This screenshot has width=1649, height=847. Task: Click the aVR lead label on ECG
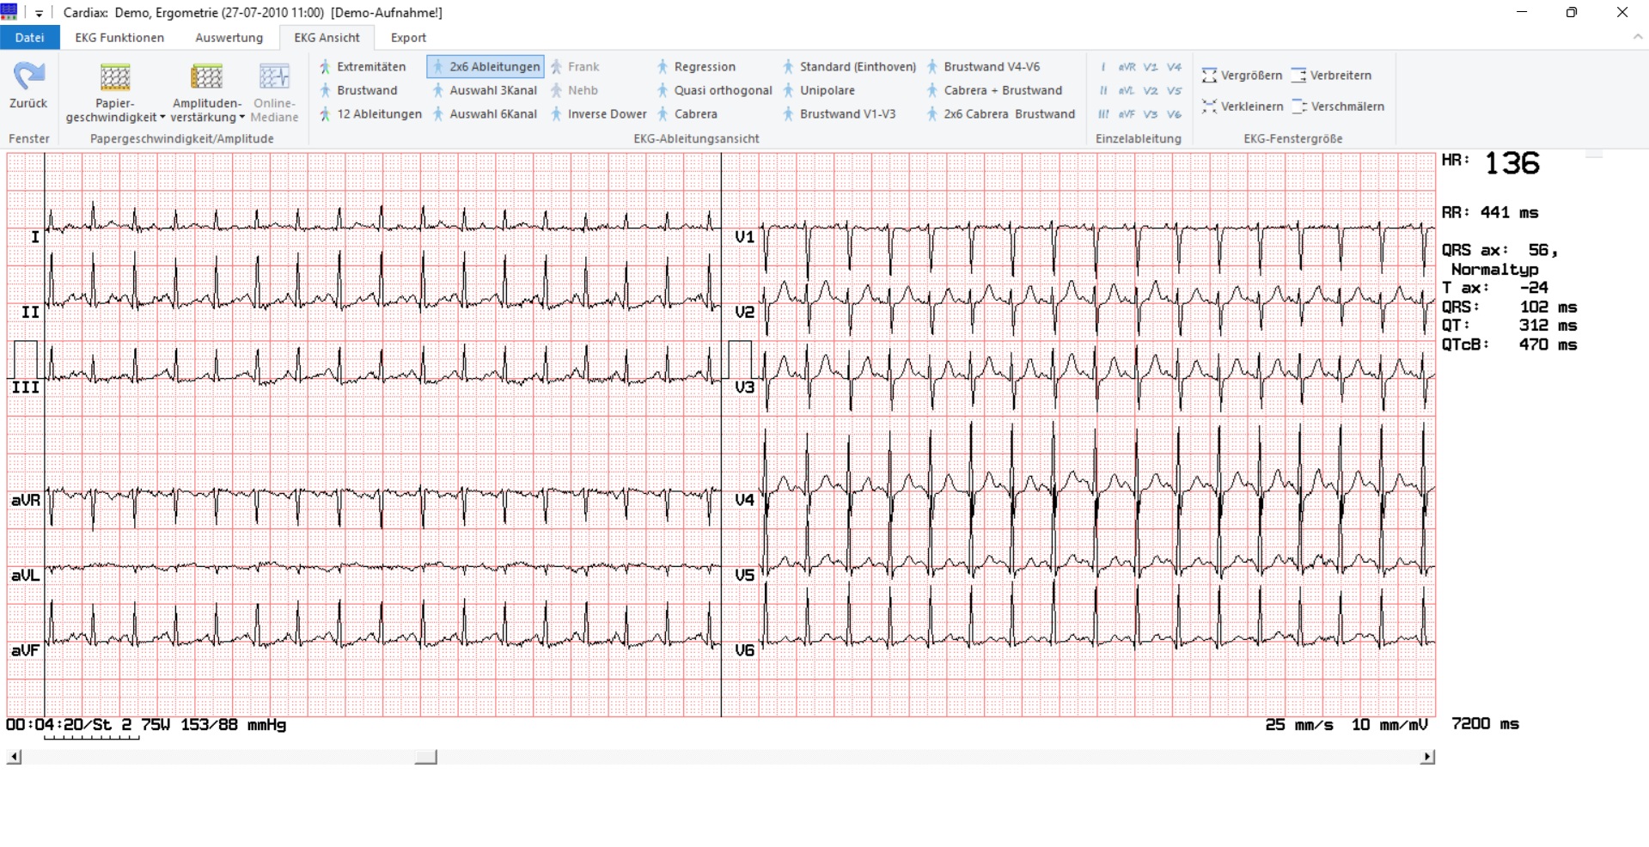[26, 500]
